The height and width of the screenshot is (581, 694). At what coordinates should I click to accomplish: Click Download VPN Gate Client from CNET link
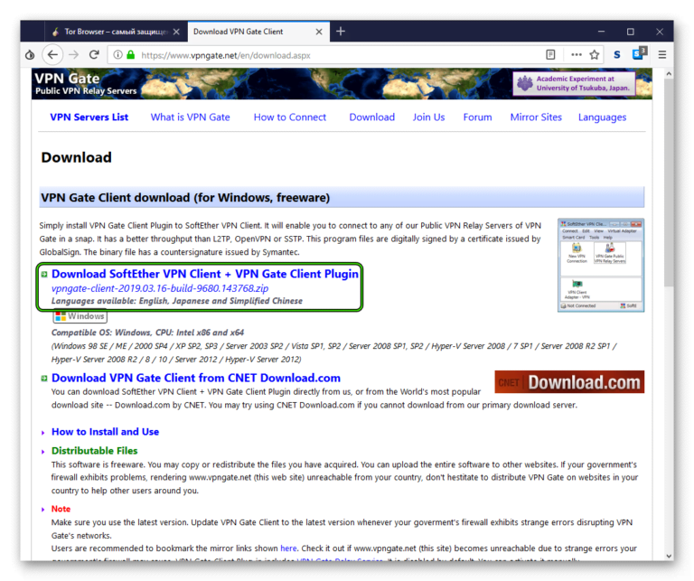(x=196, y=378)
